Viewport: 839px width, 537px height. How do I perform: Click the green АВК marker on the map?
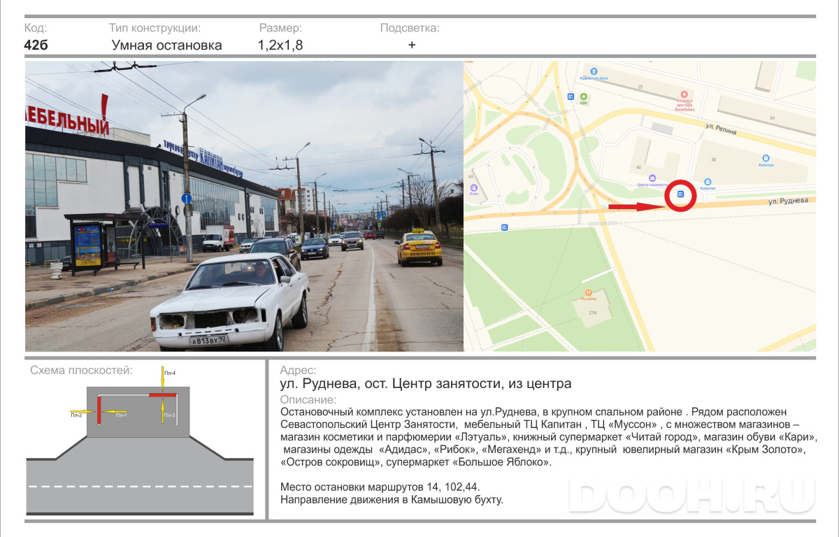[584, 96]
